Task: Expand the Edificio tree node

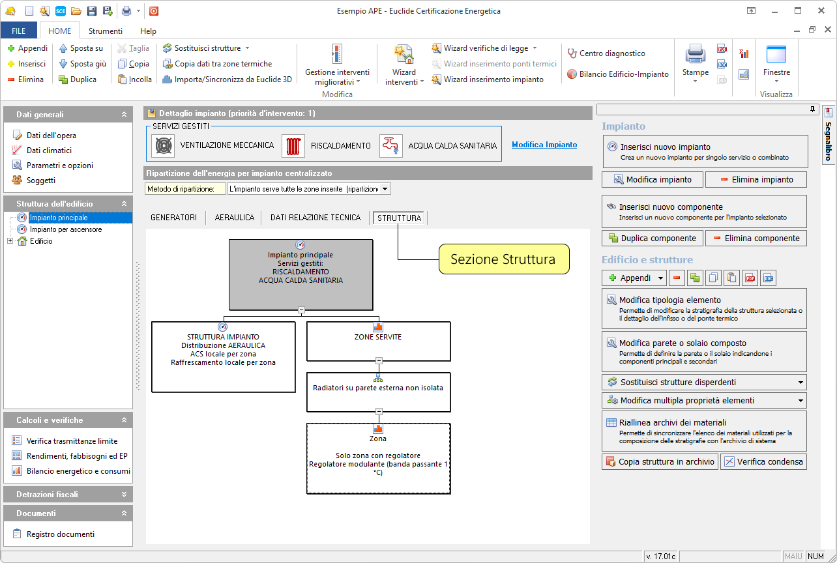Action: (x=10, y=241)
